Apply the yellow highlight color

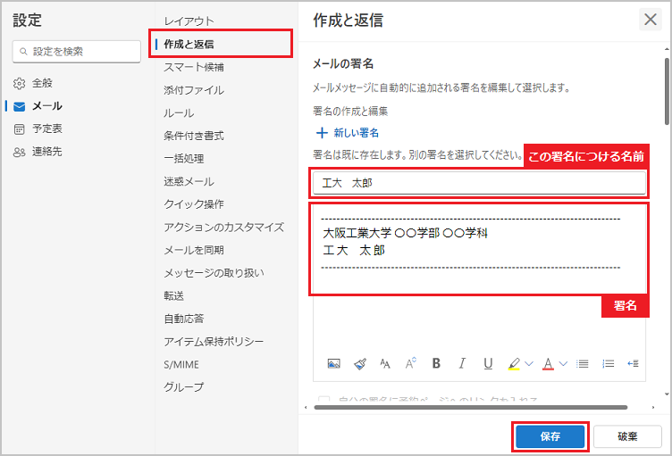click(514, 363)
